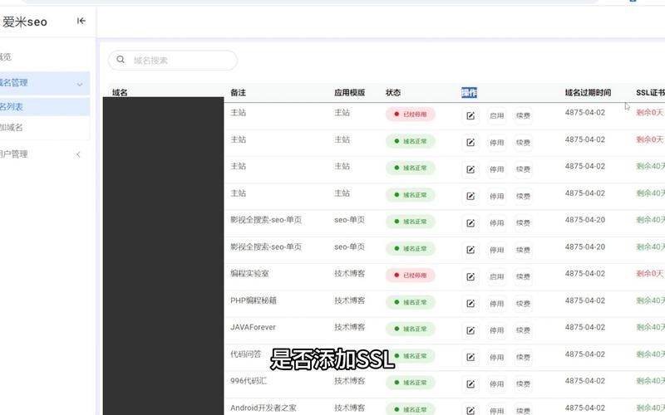Edit the first 主站 row marked 已经停用

point(470,115)
